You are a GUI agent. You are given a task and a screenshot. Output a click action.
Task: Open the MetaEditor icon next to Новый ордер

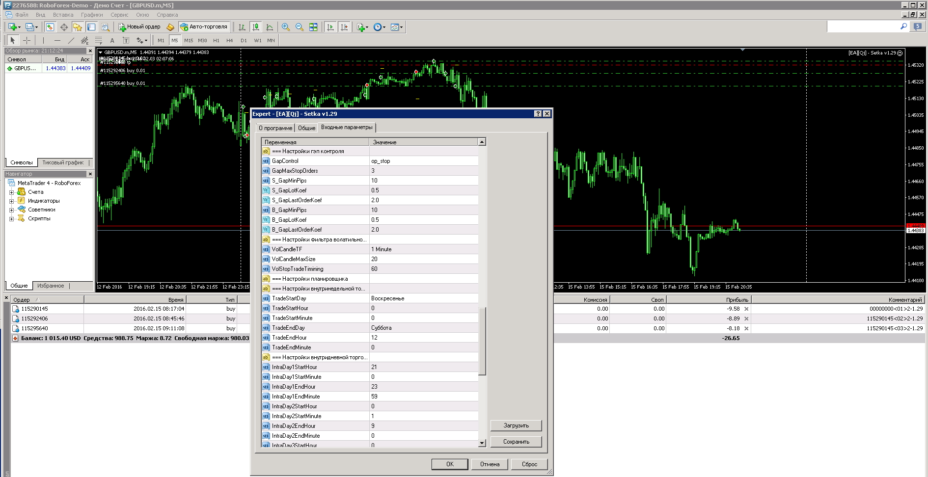coord(170,27)
